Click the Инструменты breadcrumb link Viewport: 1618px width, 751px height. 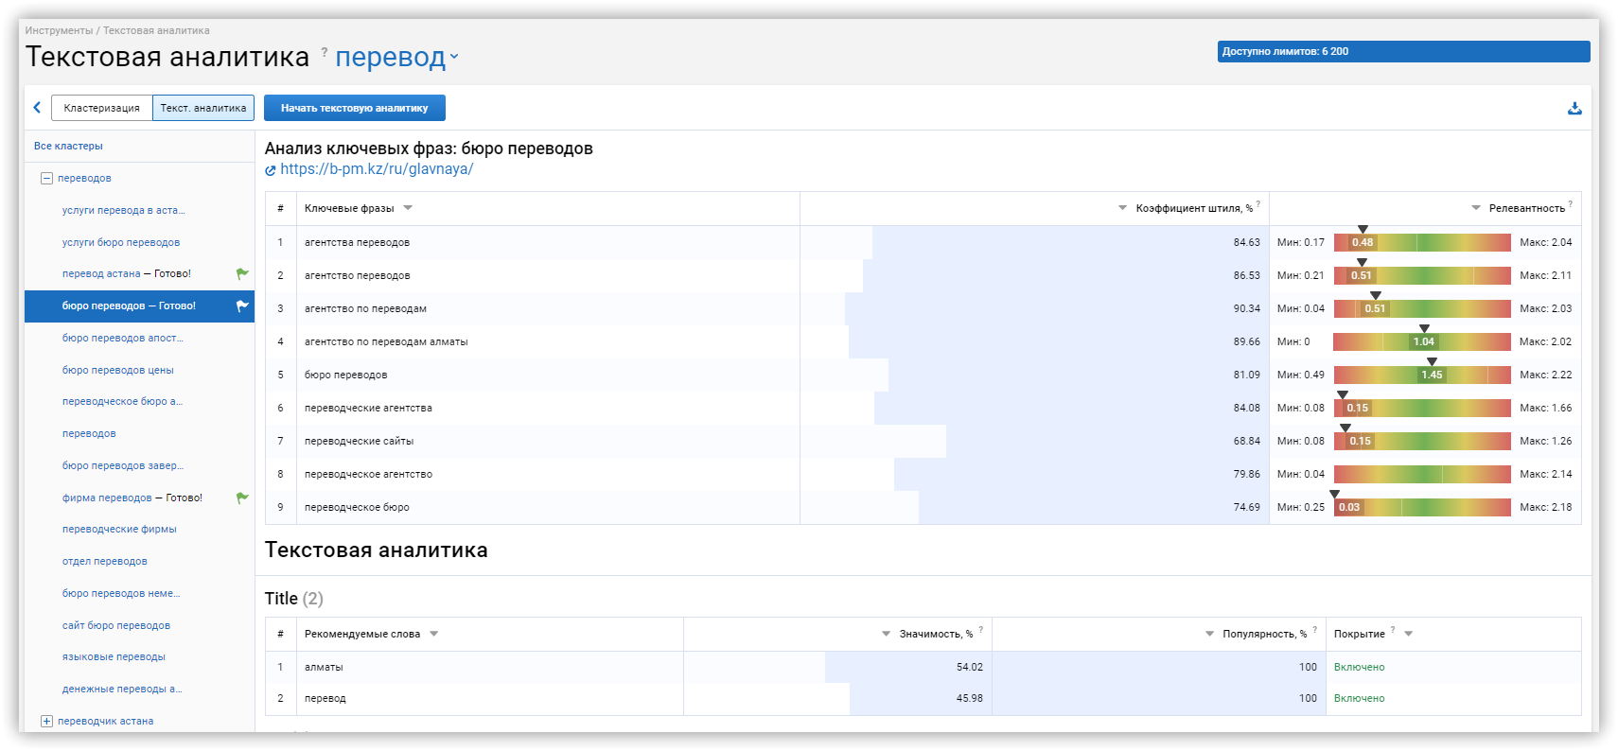59,30
